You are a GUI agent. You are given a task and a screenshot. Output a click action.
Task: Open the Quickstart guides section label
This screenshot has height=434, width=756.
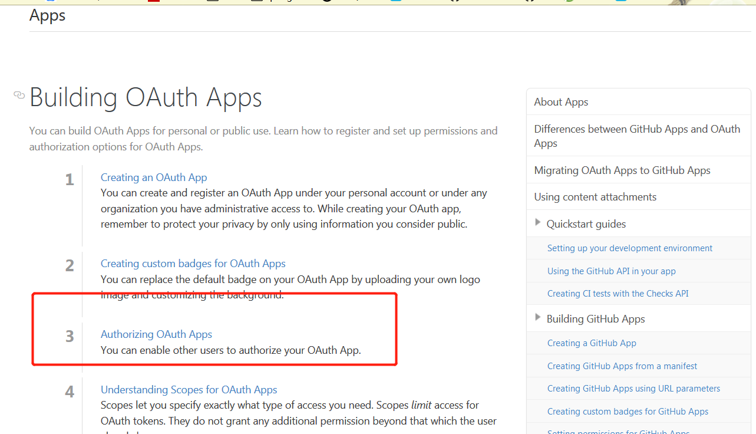tap(586, 224)
